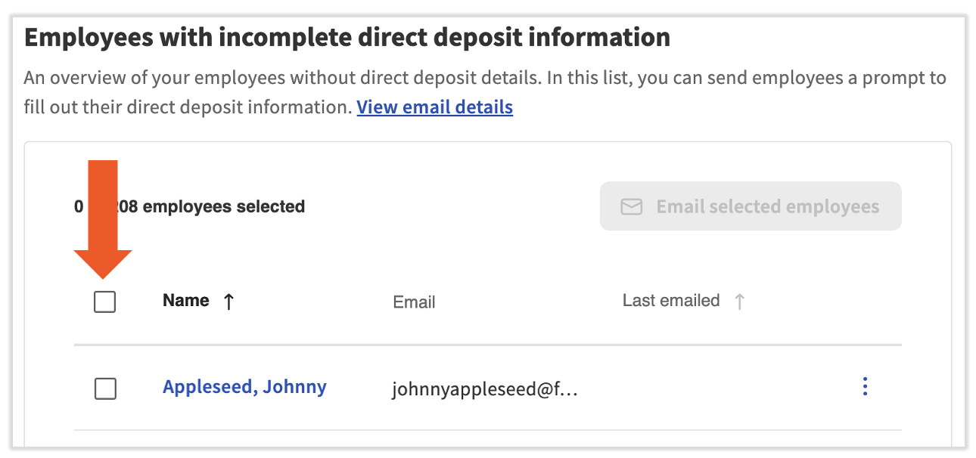
Task: Check the select-all checkbox in table header
Action: click(105, 302)
